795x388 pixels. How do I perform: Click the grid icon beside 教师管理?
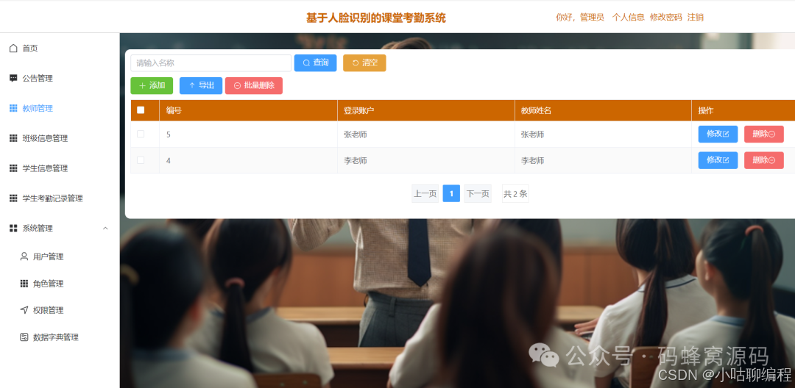pyautogui.click(x=13, y=108)
